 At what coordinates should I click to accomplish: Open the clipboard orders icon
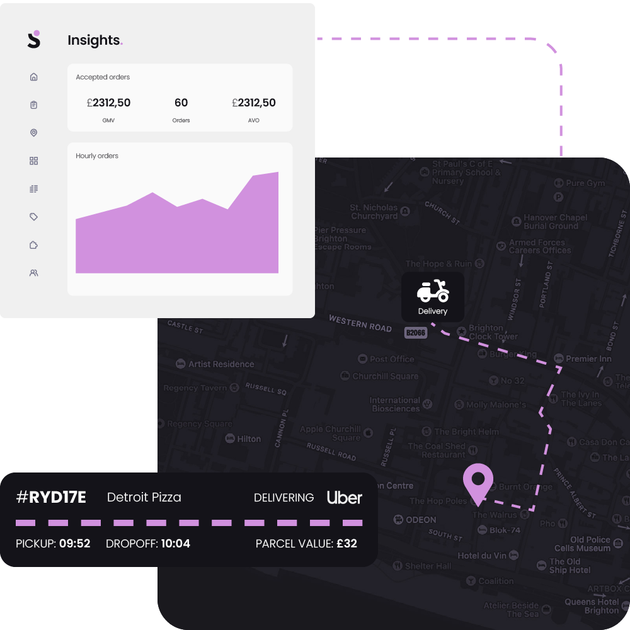point(34,105)
